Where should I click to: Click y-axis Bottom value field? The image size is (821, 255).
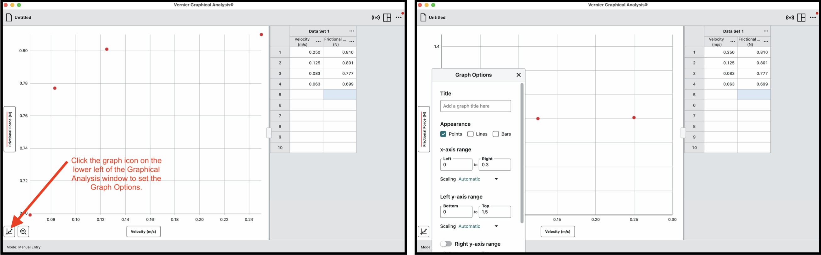pos(456,212)
